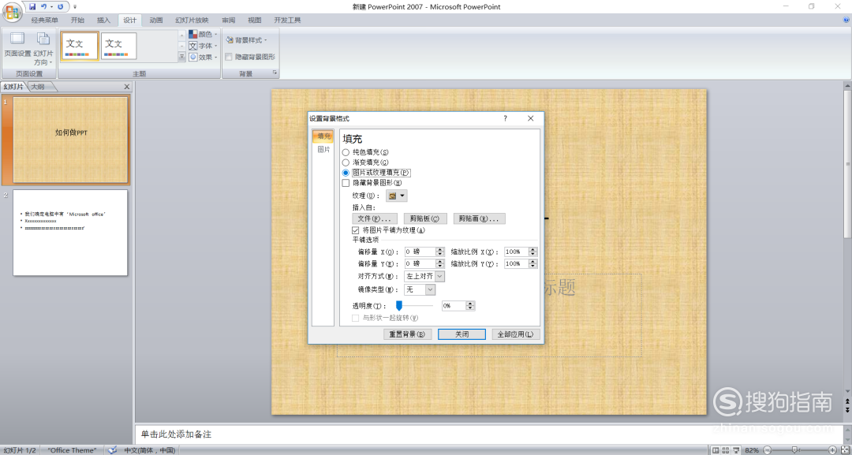Select the first highlighted theme thumbnail
The height and width of the screenshot is (455, 852).
click(80, 46)
